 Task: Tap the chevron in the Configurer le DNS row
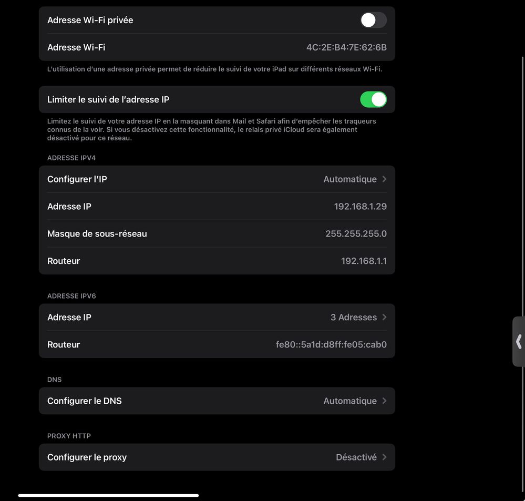point(385,401)
